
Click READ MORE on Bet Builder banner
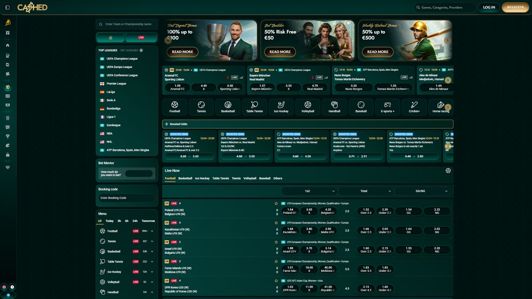click(x=279, y=52)
